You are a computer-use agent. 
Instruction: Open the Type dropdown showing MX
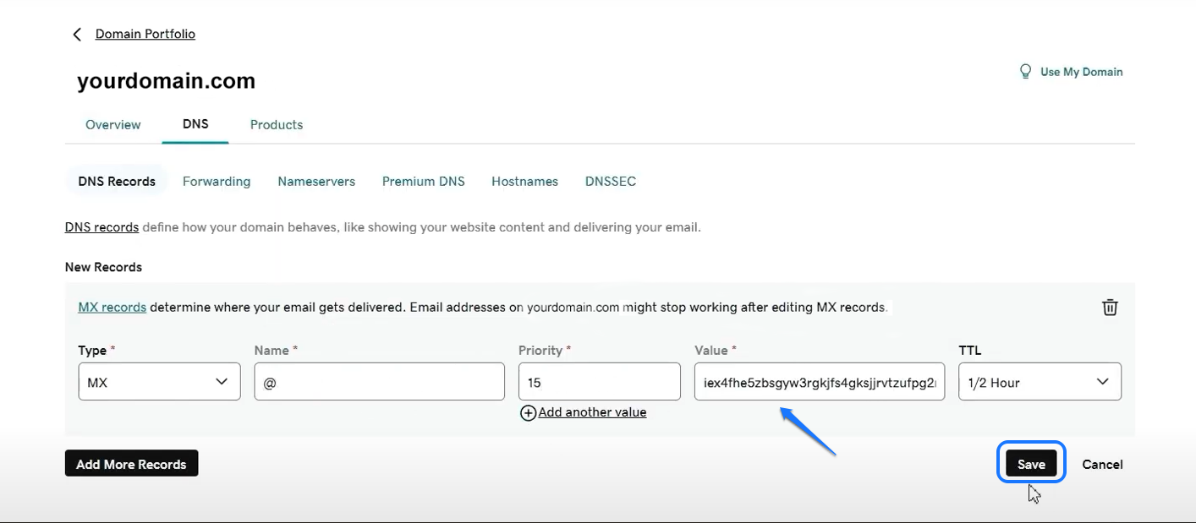(x=159, y=382)
